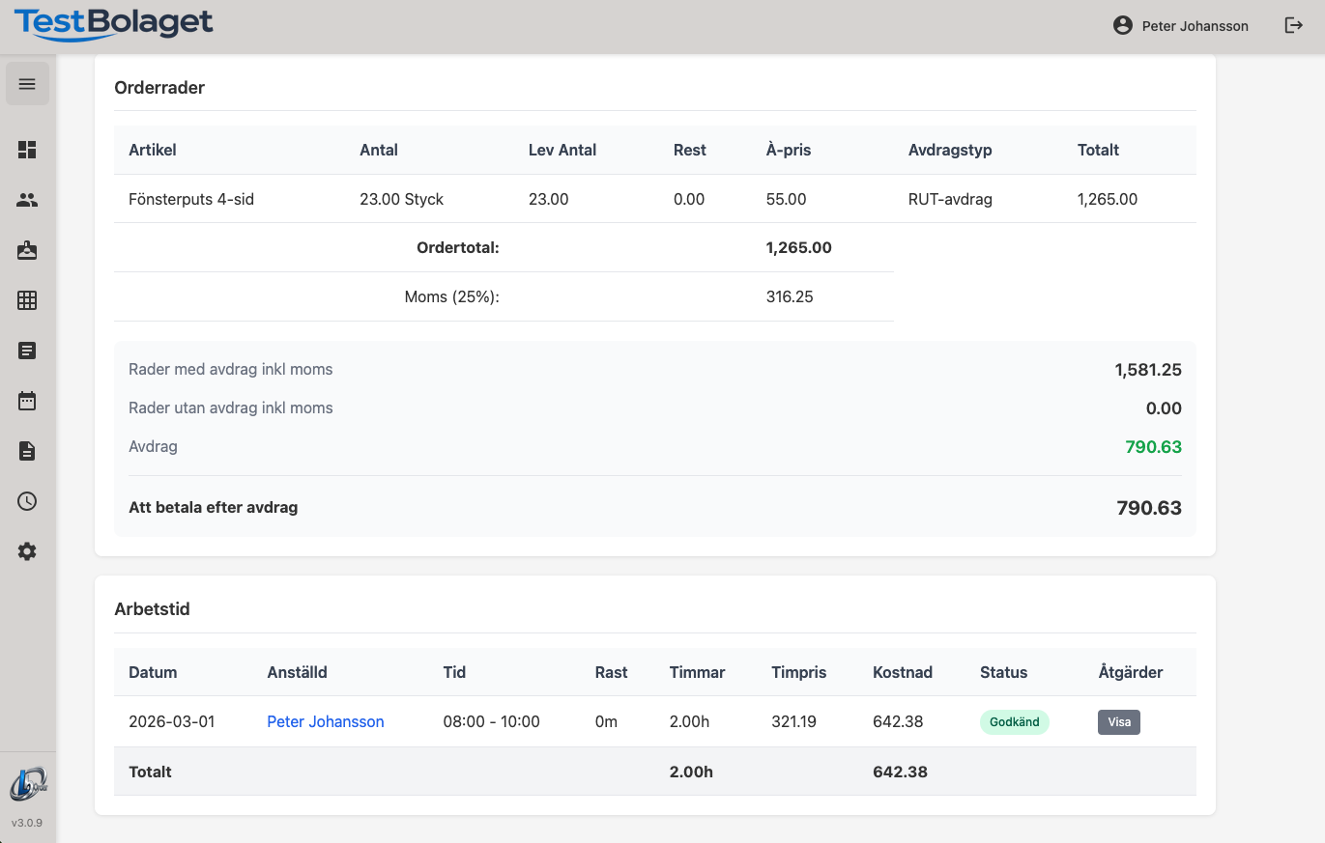Click the Artikel column header

pos(153,150)
